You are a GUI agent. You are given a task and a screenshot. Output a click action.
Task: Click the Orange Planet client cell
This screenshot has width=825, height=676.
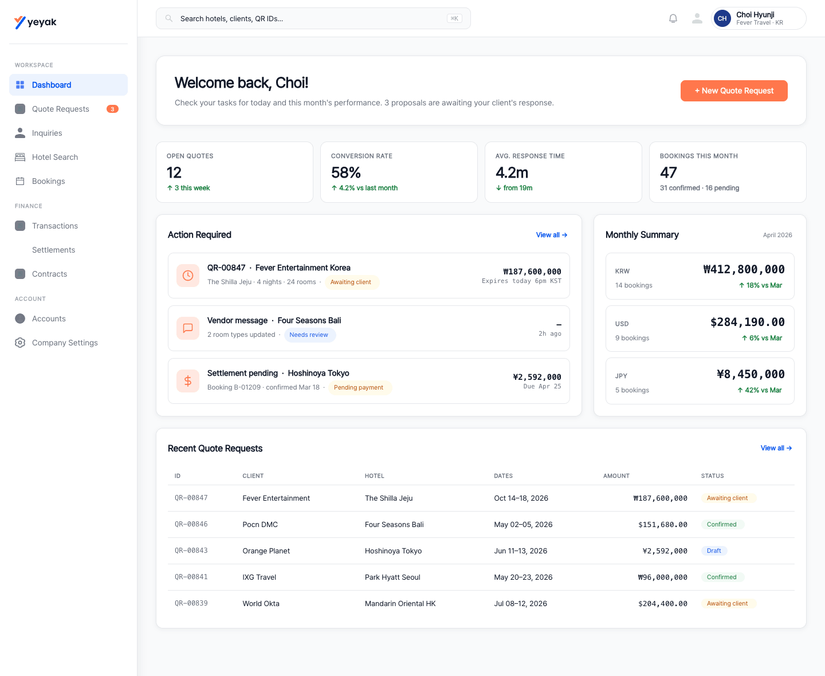pyautogui.click(x=266, y=551)
